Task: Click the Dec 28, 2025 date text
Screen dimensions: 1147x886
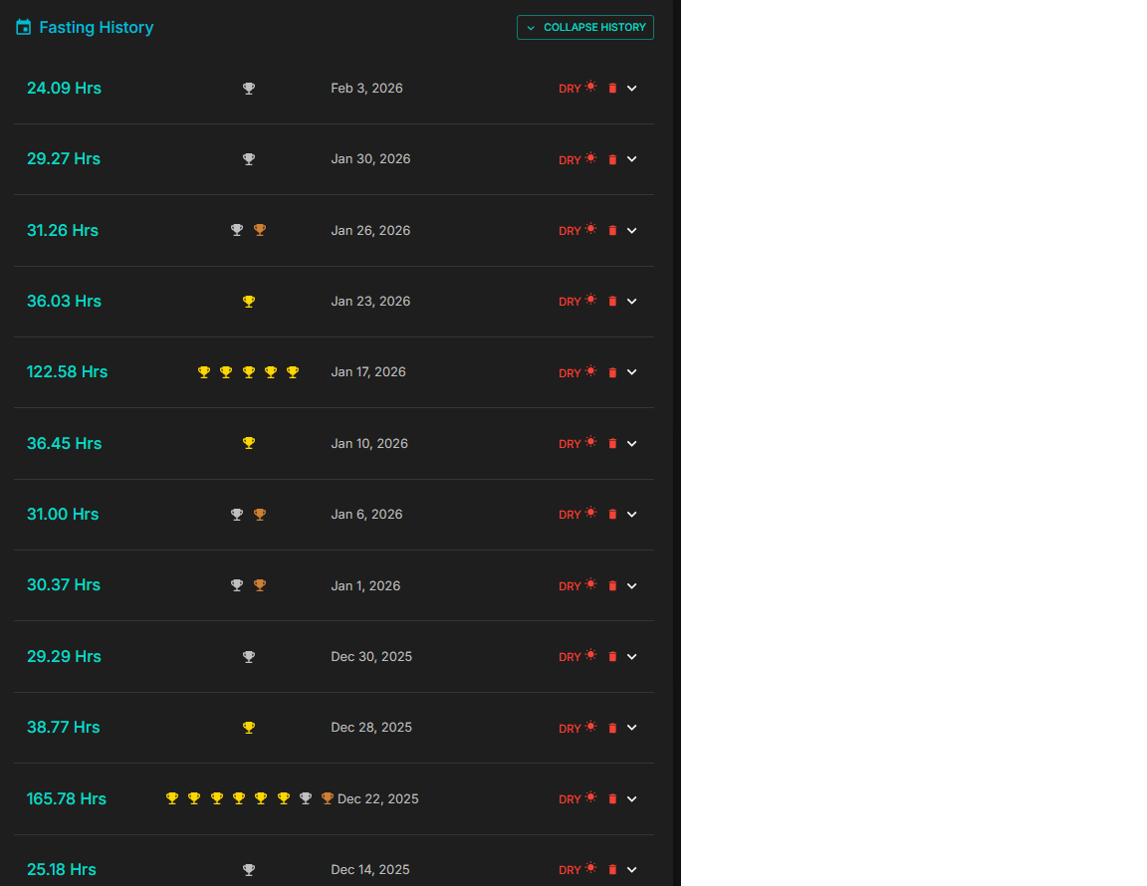Action: (371, 728)
